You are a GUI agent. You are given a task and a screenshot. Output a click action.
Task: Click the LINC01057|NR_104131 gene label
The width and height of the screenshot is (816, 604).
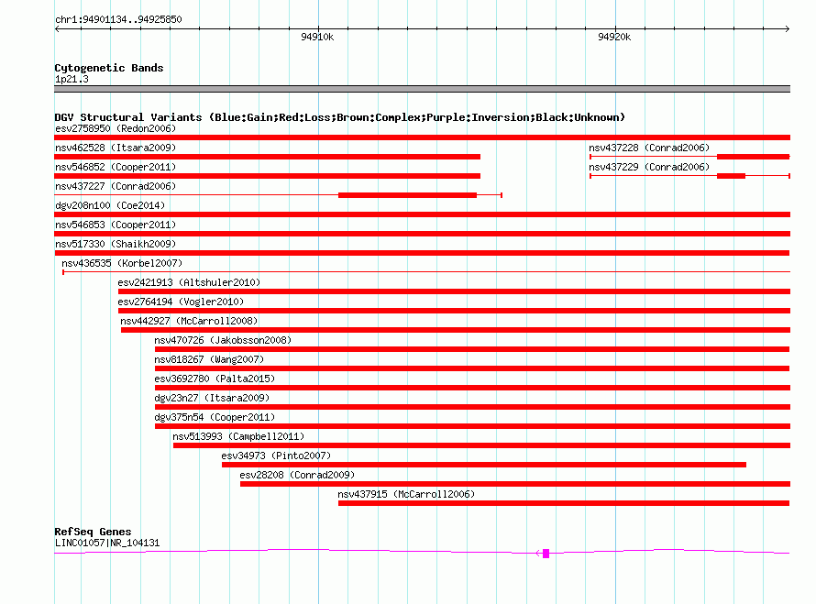pyautogui.click(x=107, y=543)
